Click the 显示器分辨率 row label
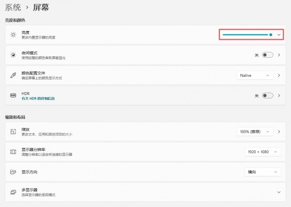Screen dimensions: 291x207 (x=33, y=149)
